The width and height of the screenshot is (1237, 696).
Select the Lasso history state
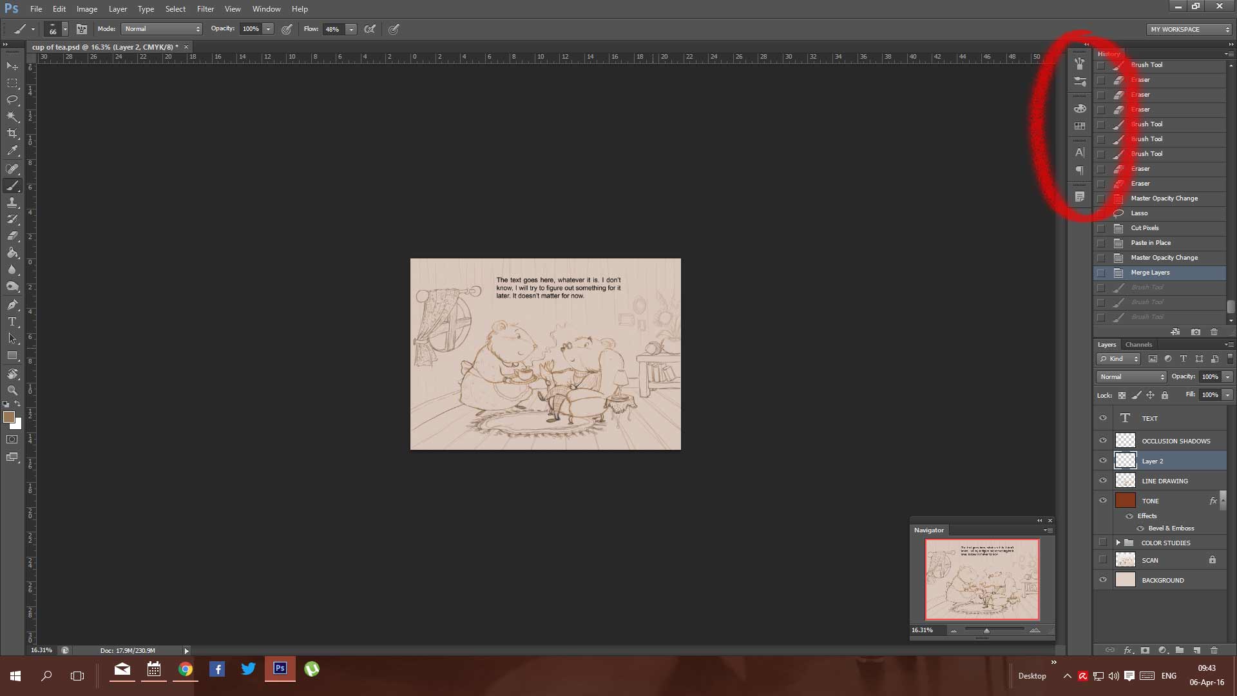coord(1160,213)
